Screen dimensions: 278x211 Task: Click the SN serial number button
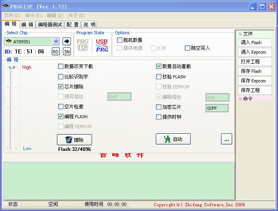[67, 51]
